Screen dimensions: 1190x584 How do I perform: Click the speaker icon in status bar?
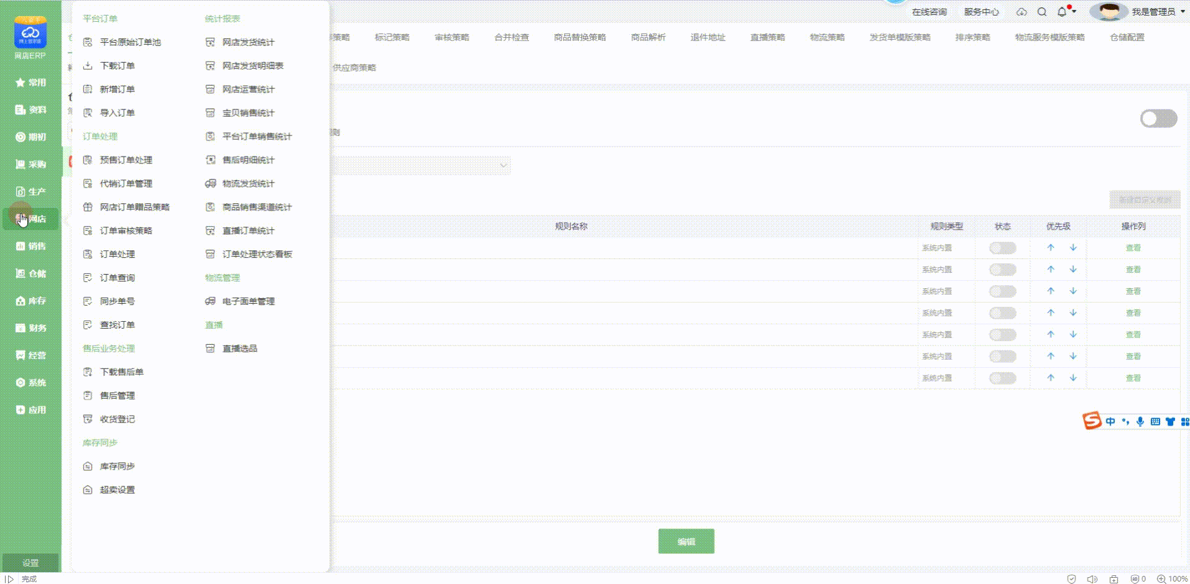coord(1092,578)
